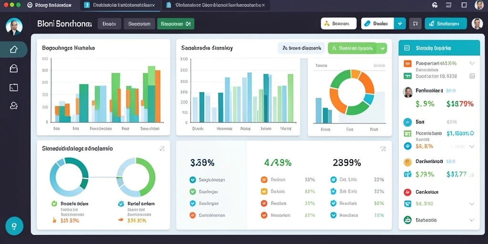Toggle the orange checkmark at the list bottom
Viewport: 488px width, 244px height.
tap(193, 215)
